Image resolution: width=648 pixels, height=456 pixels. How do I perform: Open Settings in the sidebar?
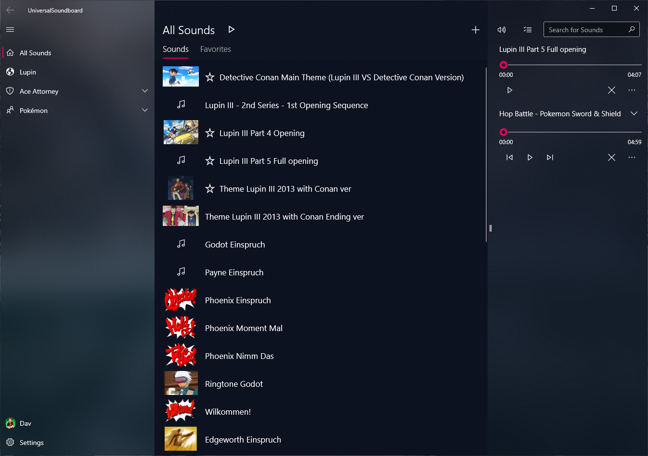pos(78,443)
